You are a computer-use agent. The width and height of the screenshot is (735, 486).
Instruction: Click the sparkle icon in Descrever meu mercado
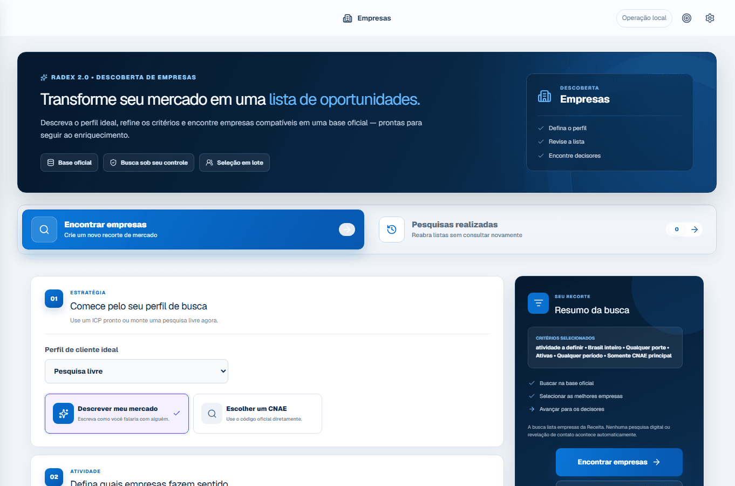pyautogui.click(x=63, y=414)
